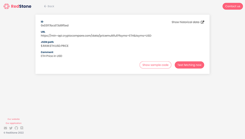Open the Twitter bird icon
Image resolution: width=245 pixels, height=139 pixels.
click(11, 128)
